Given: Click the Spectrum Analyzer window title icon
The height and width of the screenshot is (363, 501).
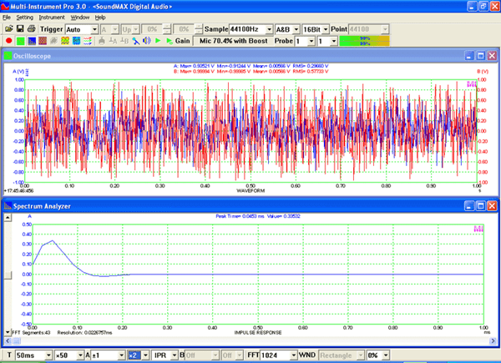Looking at the screenshot, I should point(8,205).
